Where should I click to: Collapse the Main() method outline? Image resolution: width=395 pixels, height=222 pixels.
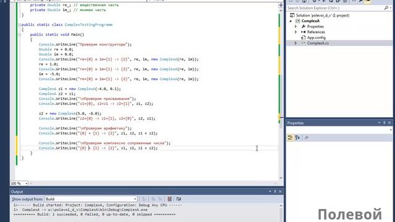click(19, 35)
